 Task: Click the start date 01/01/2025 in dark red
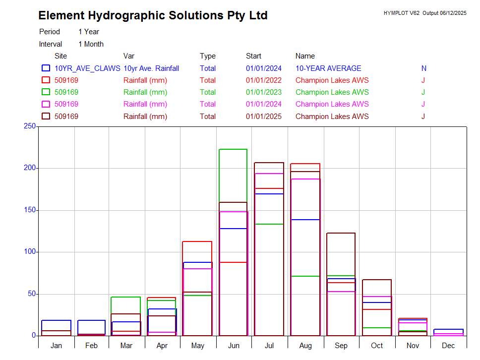(x=263, y=117)
